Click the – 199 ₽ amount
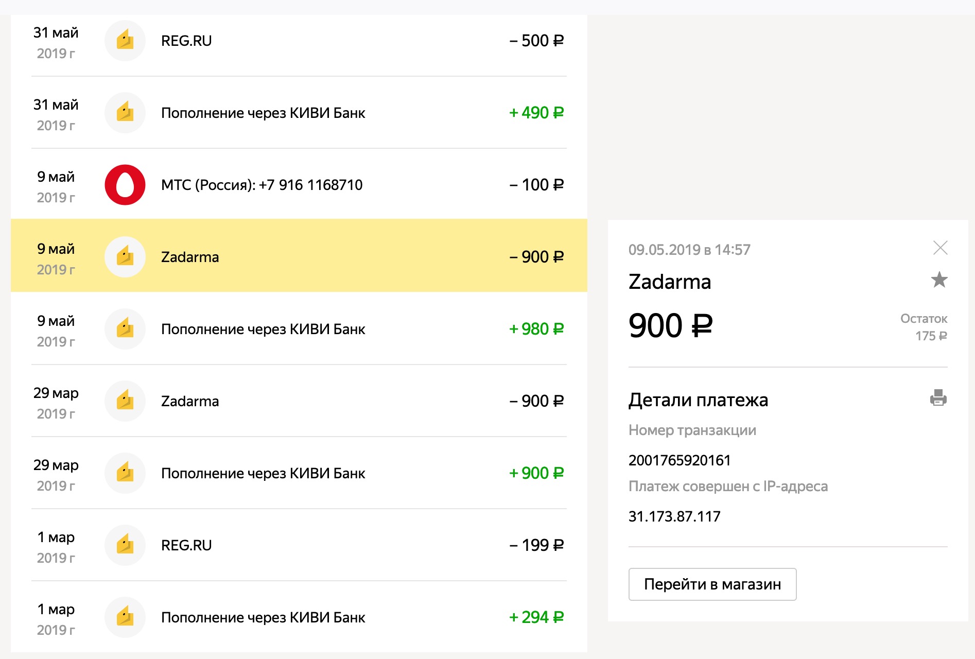This screenshot has width=975, height=659. point(536,545)
